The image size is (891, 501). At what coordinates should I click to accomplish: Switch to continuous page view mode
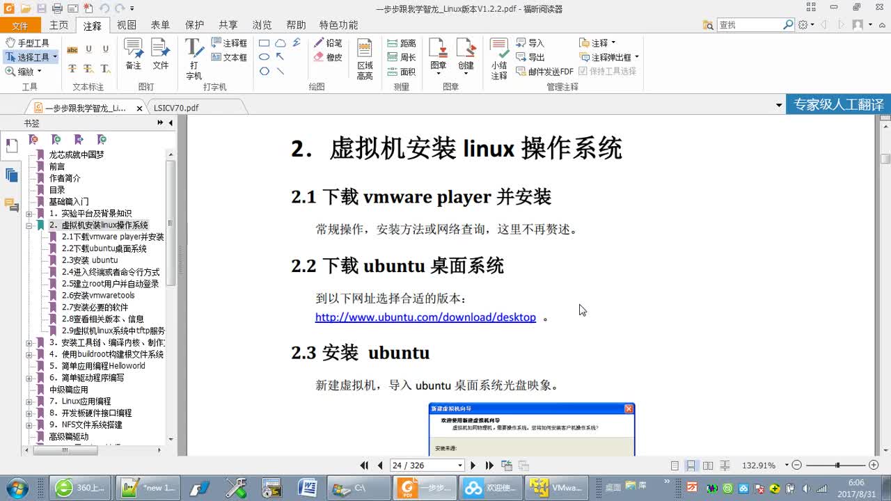tap(691, 466)
